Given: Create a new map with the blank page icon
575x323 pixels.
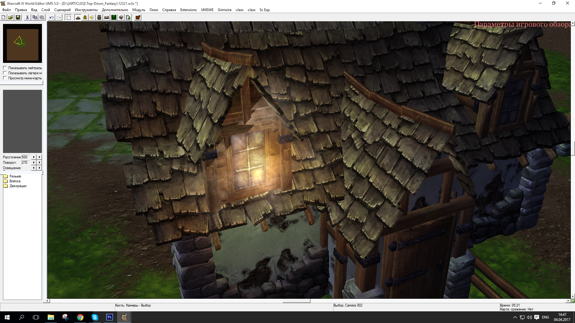Looking at the screenshot, I should pos(4,17).
